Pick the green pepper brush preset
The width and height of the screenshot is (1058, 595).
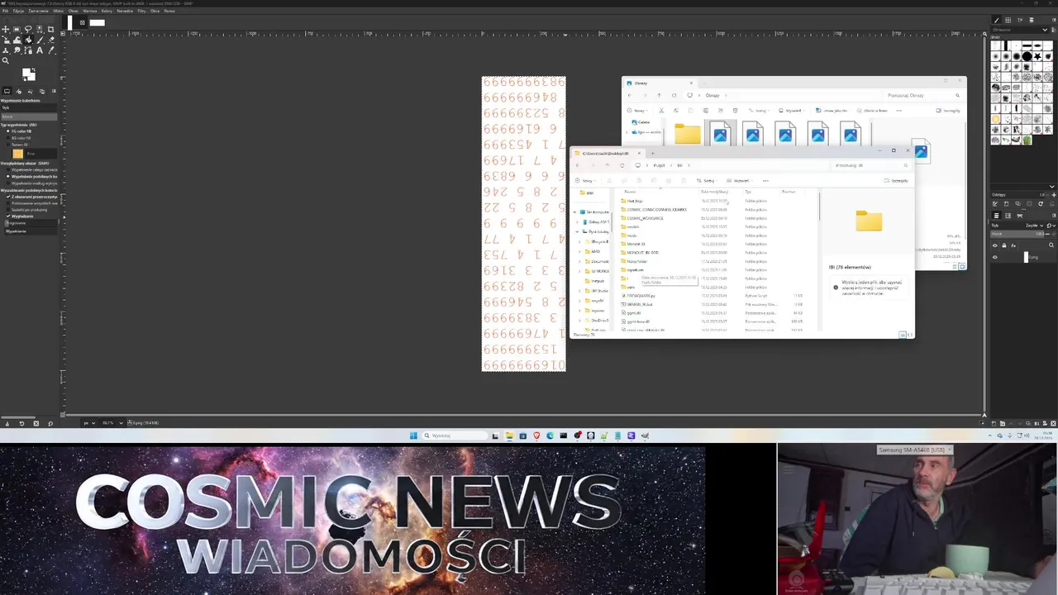(x=1027, y=140)
